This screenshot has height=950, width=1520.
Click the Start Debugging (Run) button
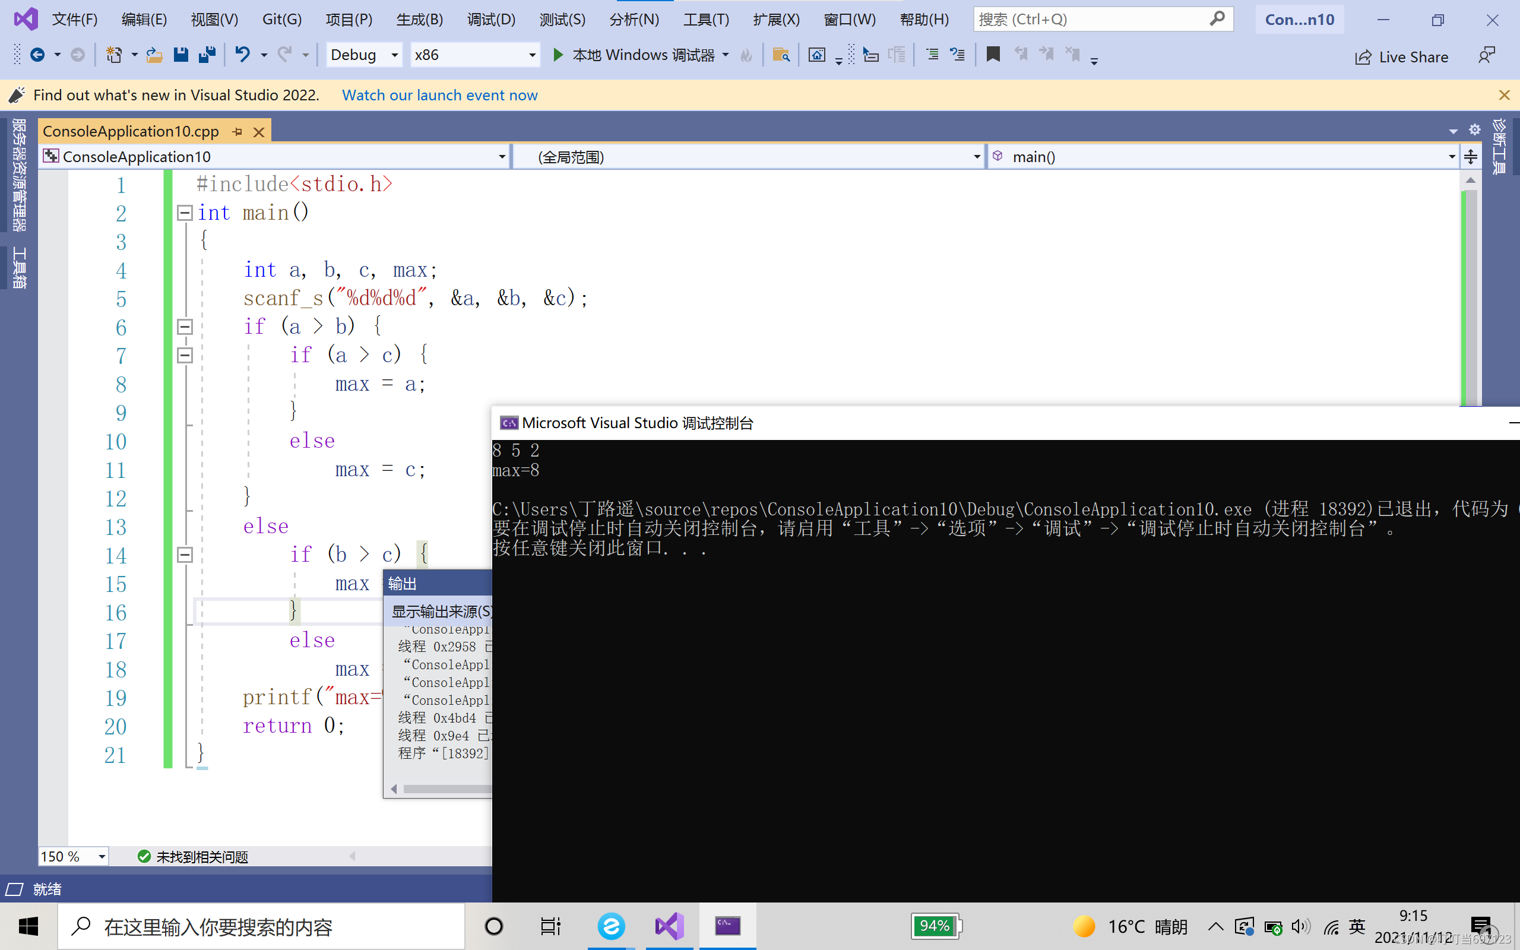(x=557, y=55)
